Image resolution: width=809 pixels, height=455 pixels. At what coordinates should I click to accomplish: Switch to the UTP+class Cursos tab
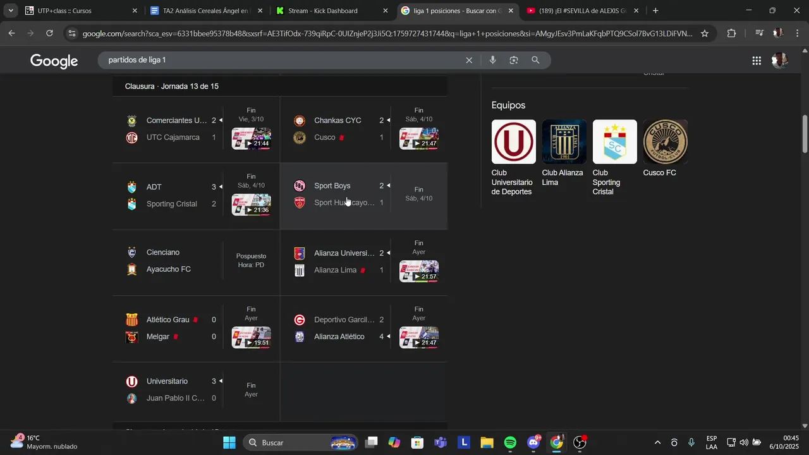[x=81, y=11]
